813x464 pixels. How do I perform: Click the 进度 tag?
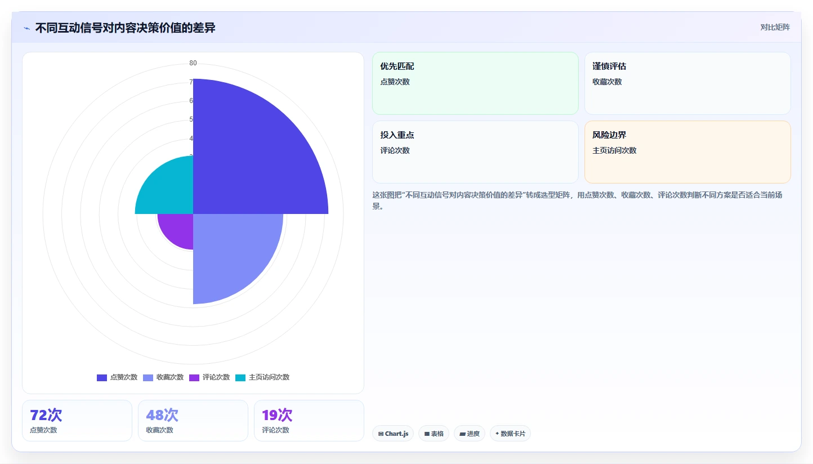[470, 434]
